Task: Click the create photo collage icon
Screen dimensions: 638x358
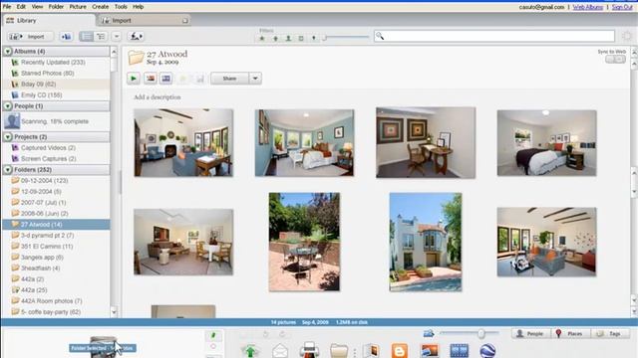Action: coord(151,79)
